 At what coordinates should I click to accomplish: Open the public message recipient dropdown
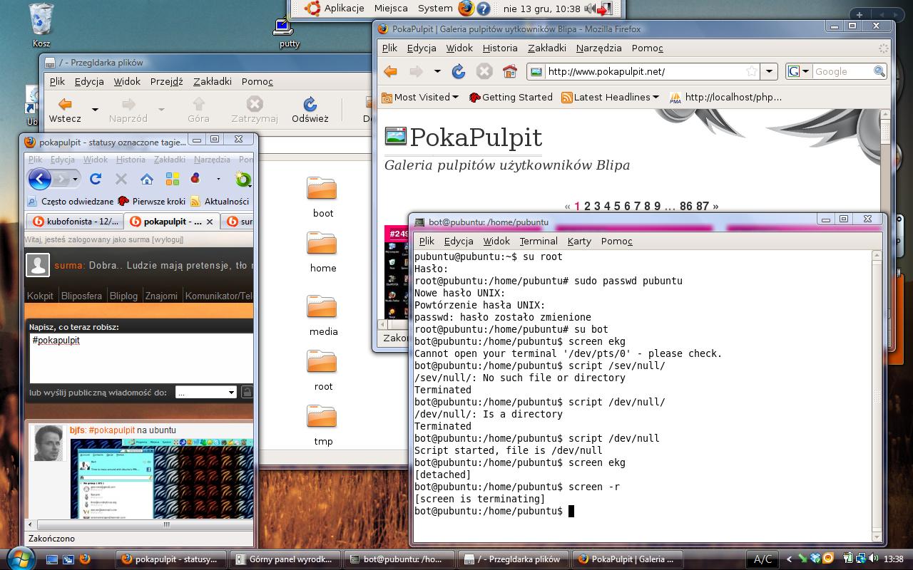[x=205, y=393]
